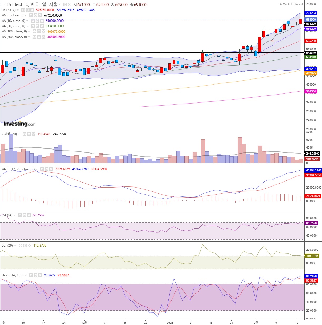Click the LS Electric, 한국, 일, 서울 title
Viewport: 322px width, 325px height.
[x=32, y=4]
